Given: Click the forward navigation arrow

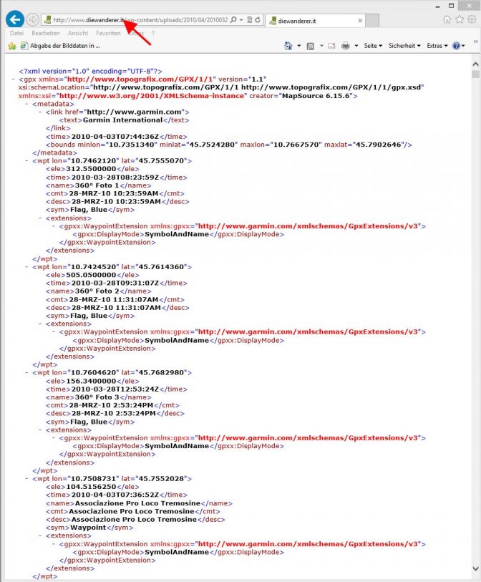Looking at the screenshot, I should [x=33, y=19].
